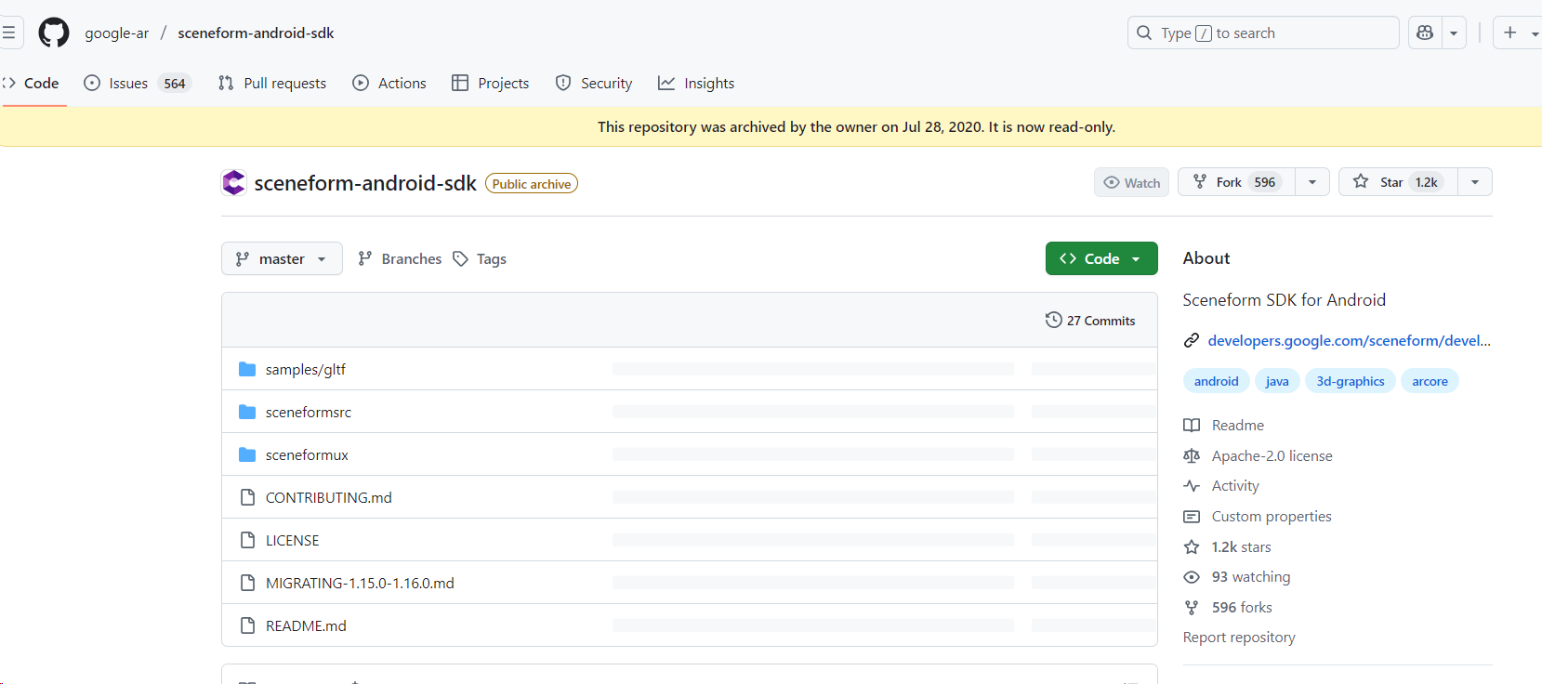The height and width of the screenshot is (684, 1542).
Task: Open the sceneformux folder
Action: click(307, 454)
